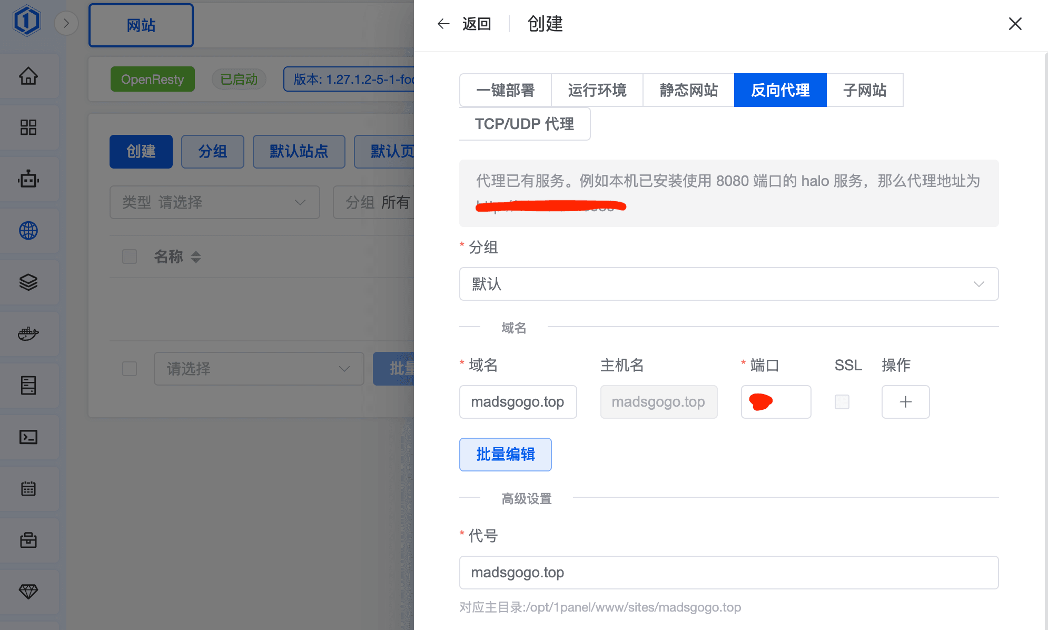Click the 代号 input field
Screen dimensions: 1048x630
(728, 573)
